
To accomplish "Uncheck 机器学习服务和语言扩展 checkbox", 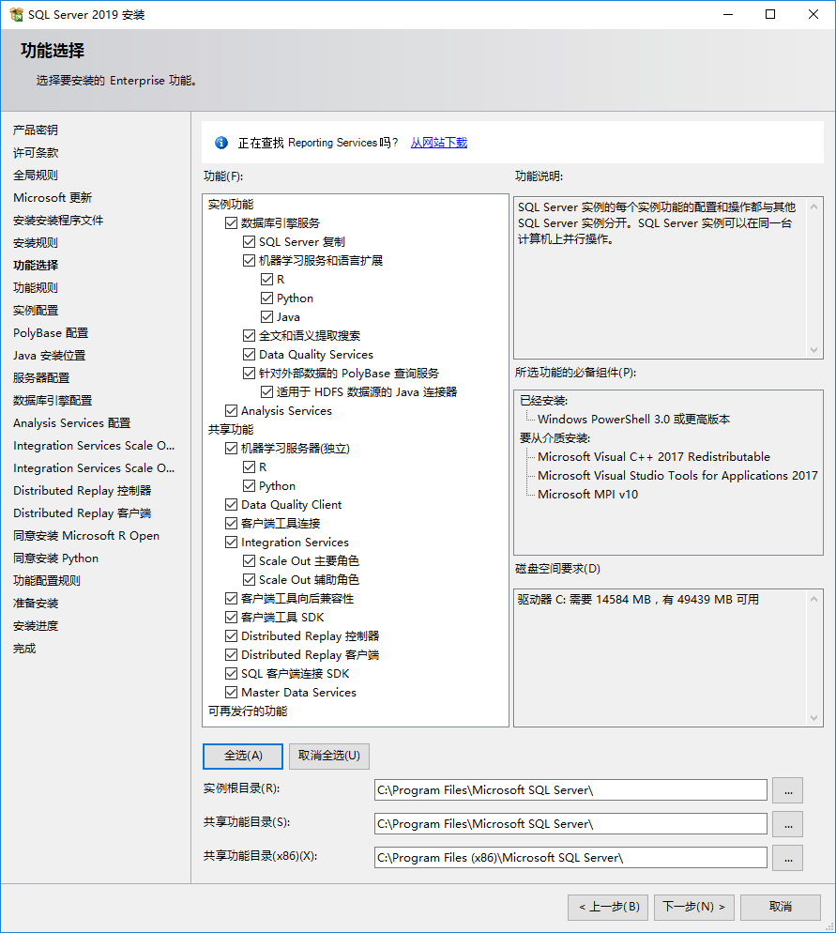I will click(x=250, y=261).
